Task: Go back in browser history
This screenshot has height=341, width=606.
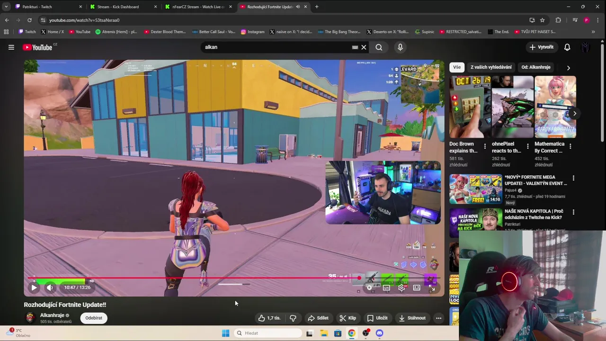Action: pyautogui.click(x=7, y=20)
